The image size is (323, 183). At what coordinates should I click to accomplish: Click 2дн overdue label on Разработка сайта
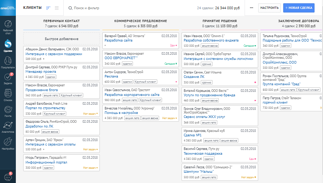(x=172, y=45)
